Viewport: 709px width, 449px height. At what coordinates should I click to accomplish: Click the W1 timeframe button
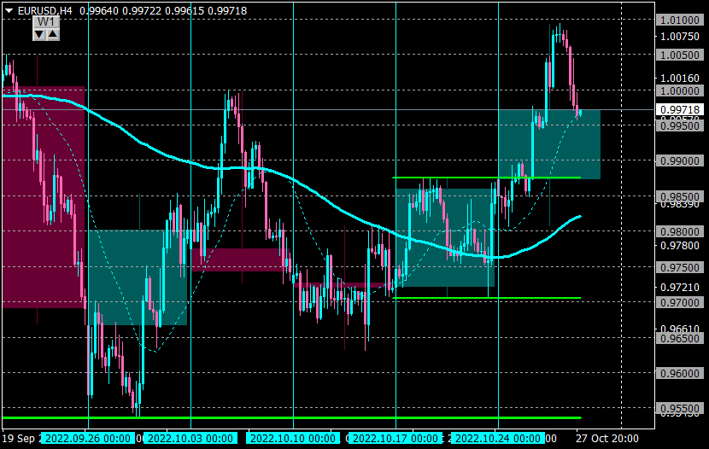pos(46,21)
